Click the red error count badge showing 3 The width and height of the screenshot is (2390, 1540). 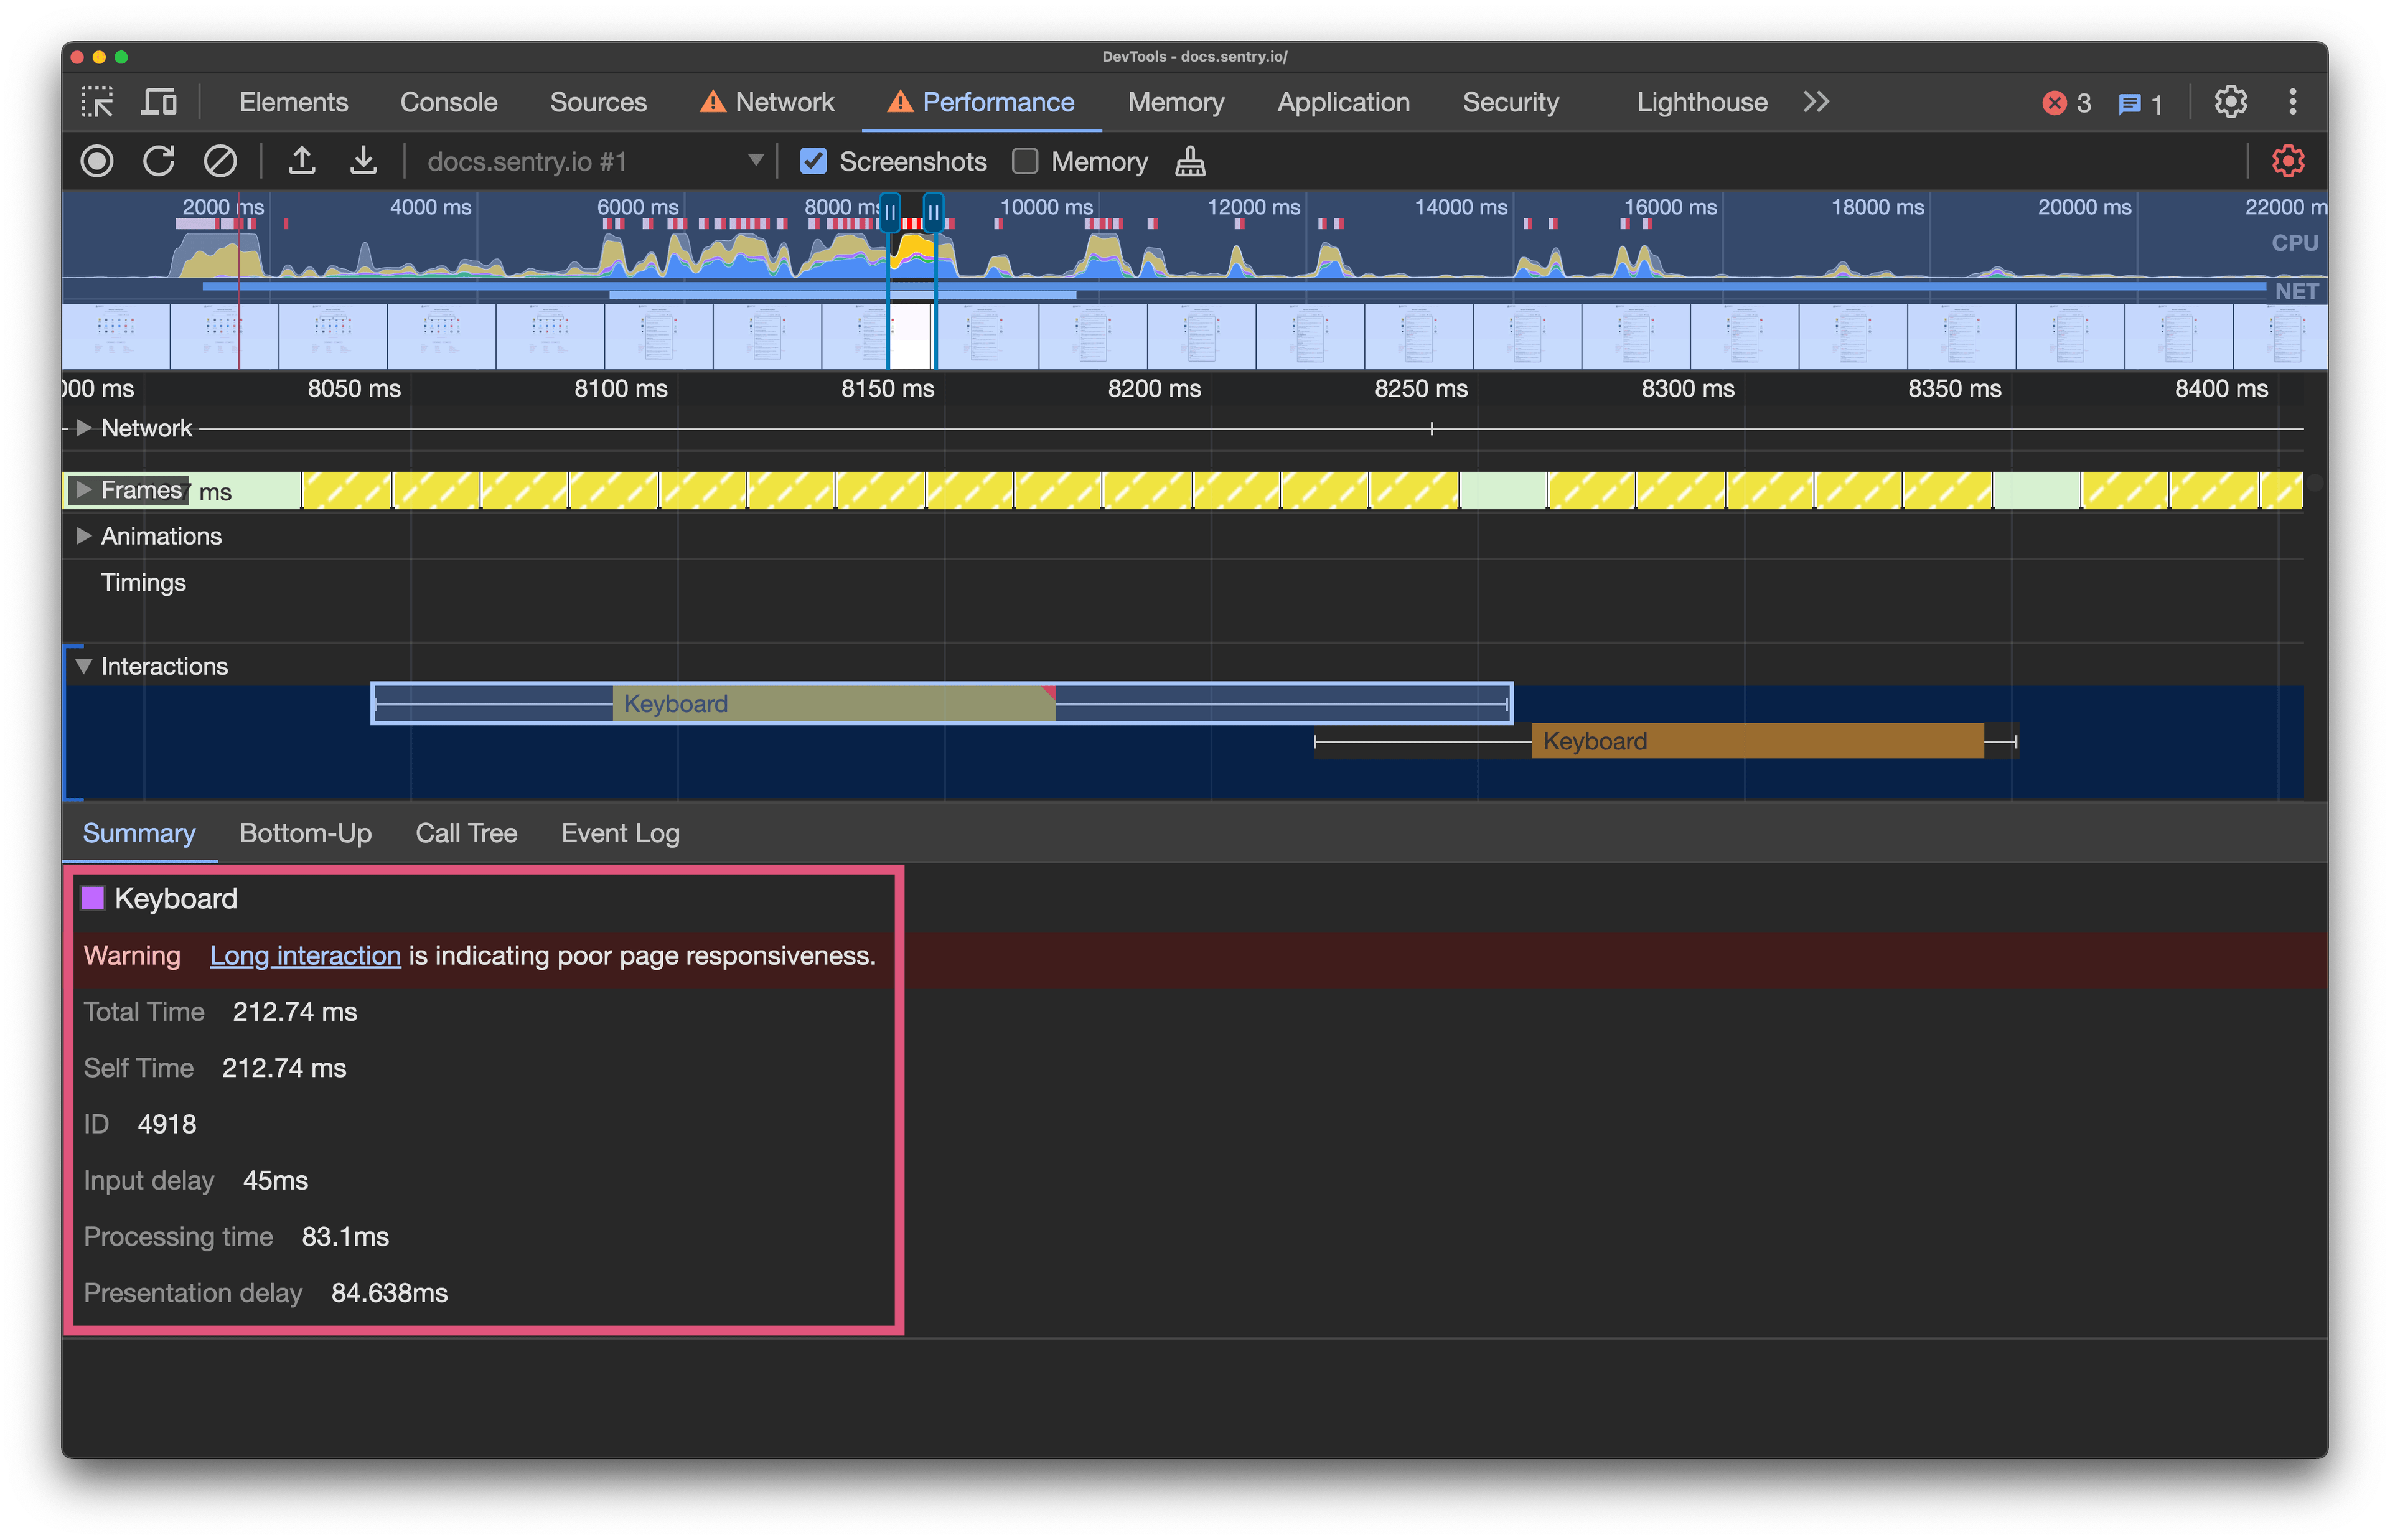click(2067, 103)
